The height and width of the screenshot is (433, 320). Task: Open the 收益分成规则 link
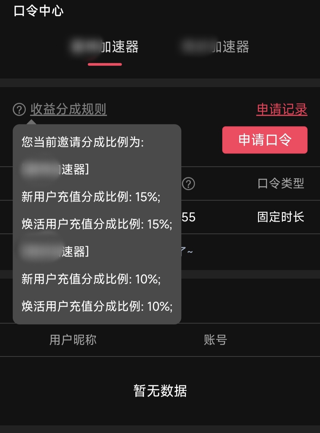[68, 110]
